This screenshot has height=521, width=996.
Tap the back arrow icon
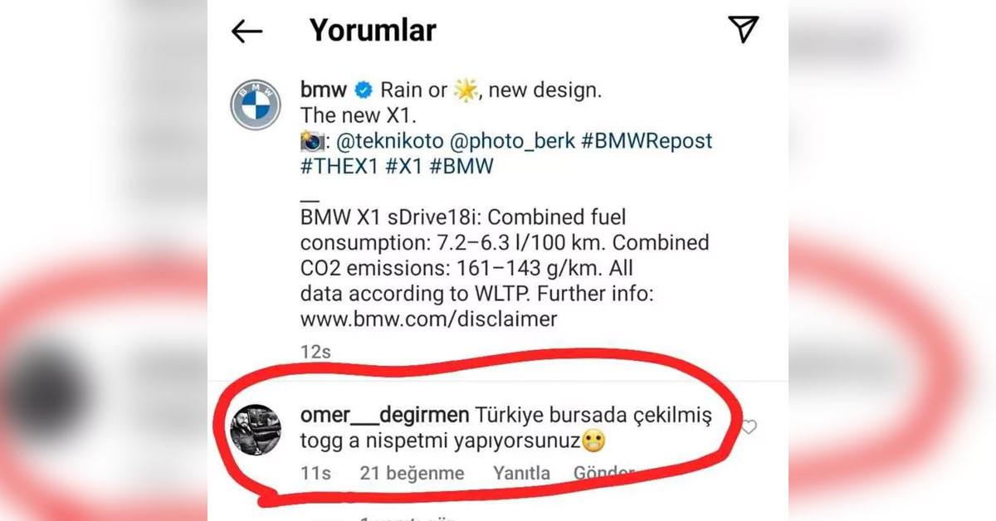pos(247,32)
